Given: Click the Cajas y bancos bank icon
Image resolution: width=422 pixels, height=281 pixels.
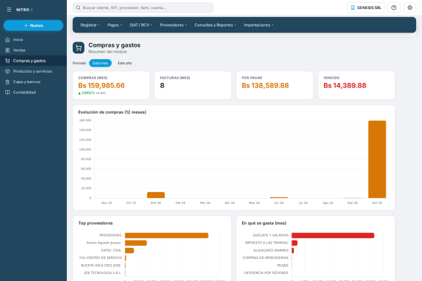Looking at the screenshot, I should tap(8, 82).
